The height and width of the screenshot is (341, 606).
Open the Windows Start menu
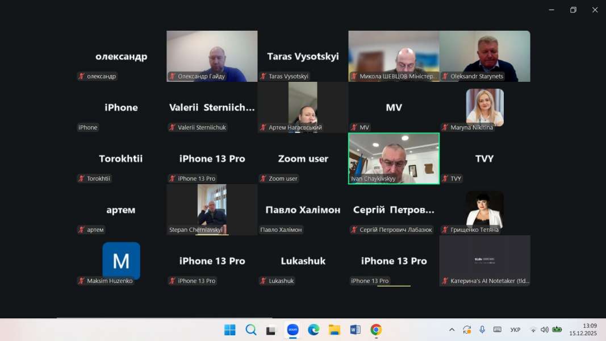230,330
